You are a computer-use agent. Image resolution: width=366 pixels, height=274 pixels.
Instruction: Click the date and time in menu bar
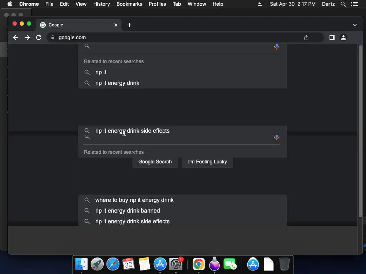(x=293, y=4)
